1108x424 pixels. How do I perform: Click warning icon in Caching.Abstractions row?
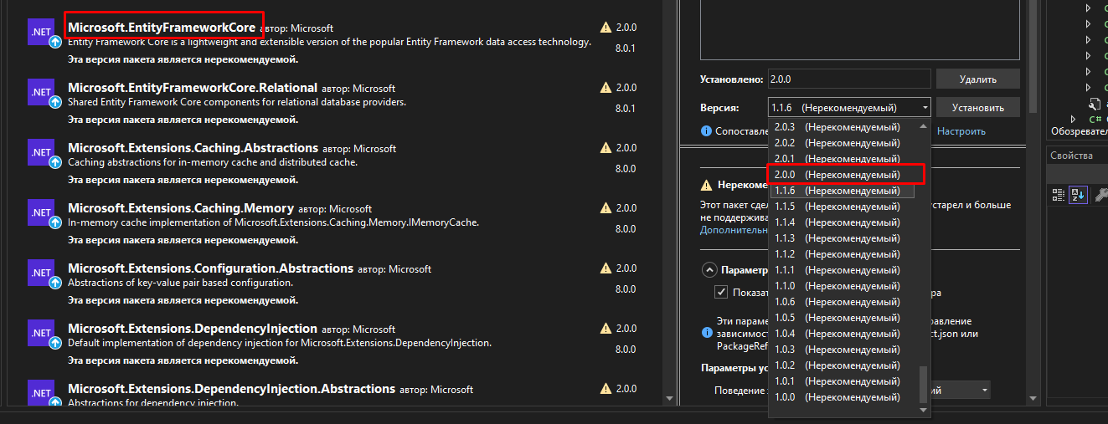(x=606, y=148)
